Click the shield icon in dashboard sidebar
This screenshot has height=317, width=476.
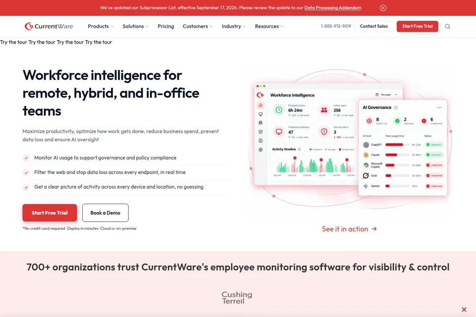tap(260, 132)
